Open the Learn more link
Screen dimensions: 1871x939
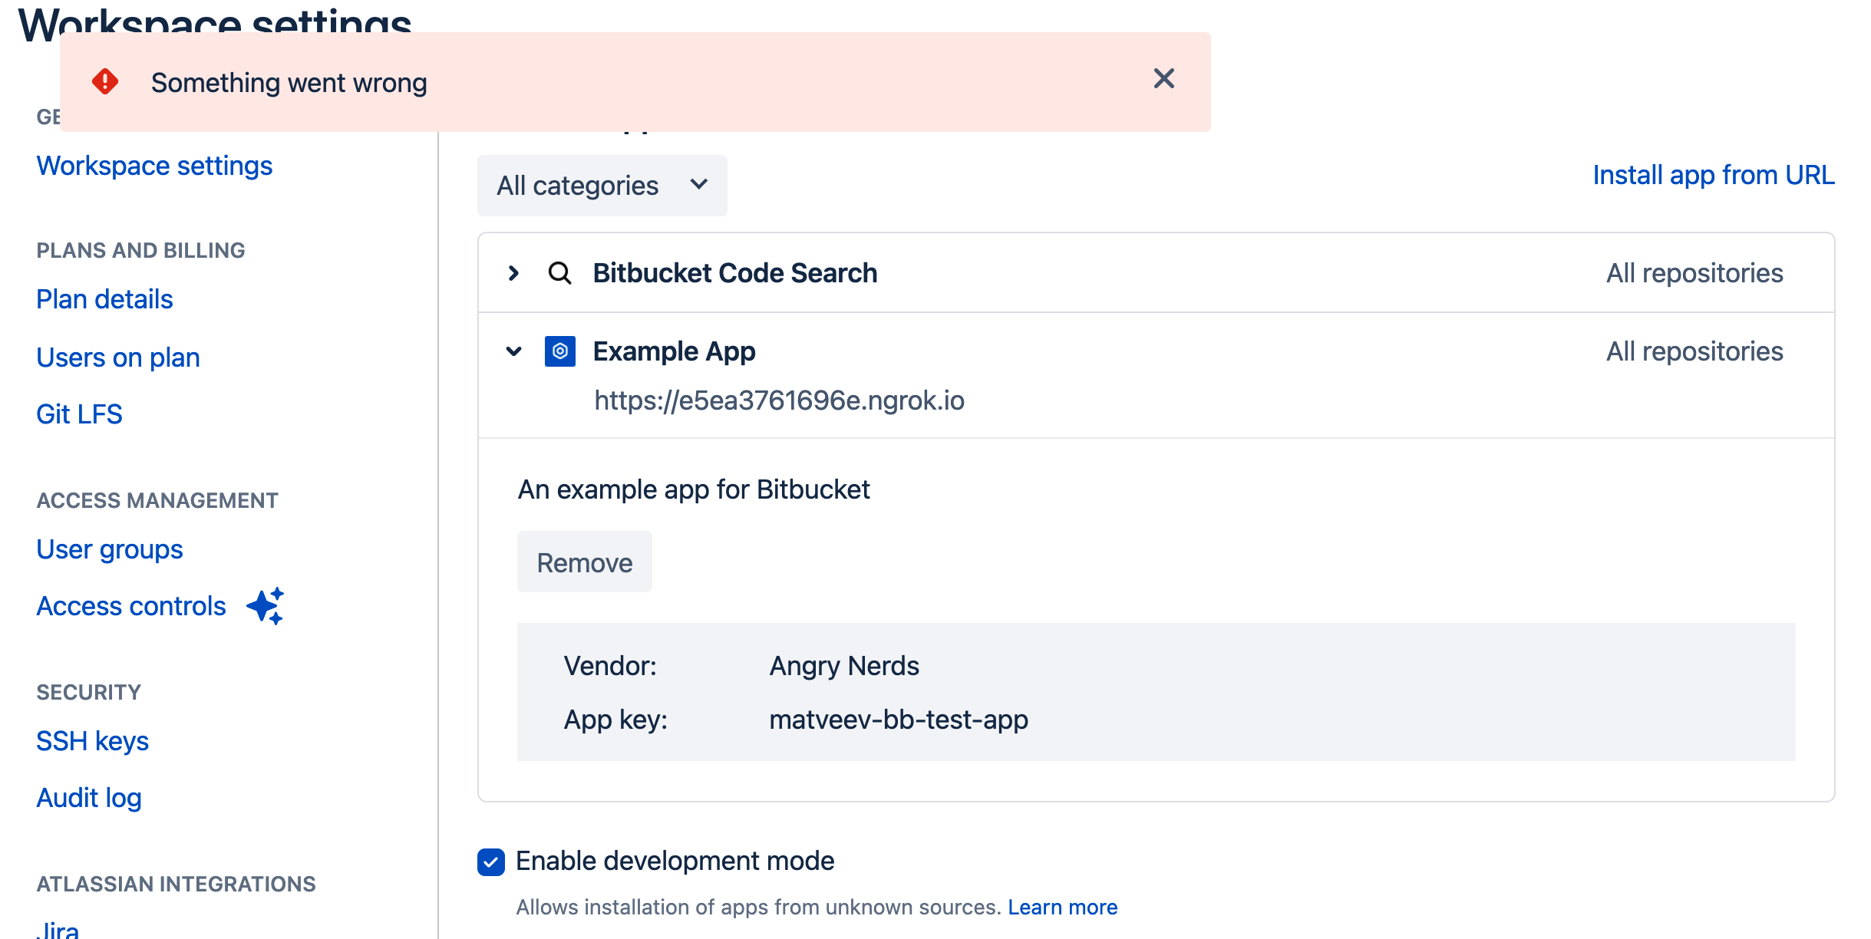[1062, 907]
